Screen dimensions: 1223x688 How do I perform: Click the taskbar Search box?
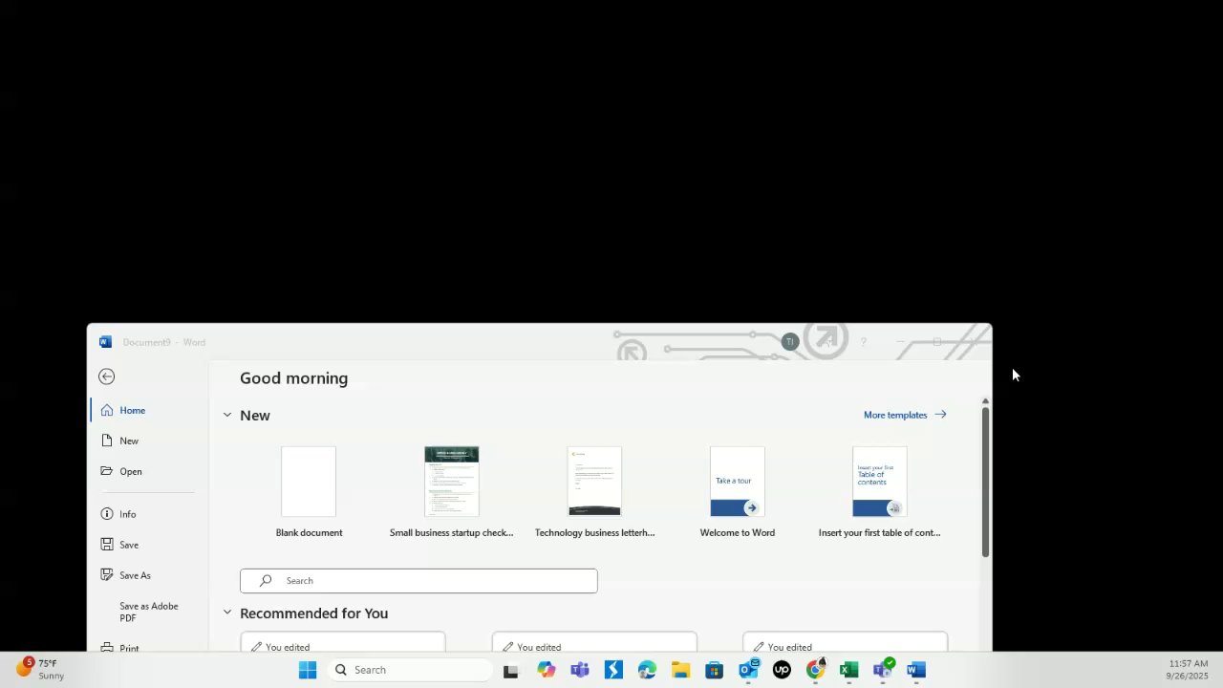409,670
